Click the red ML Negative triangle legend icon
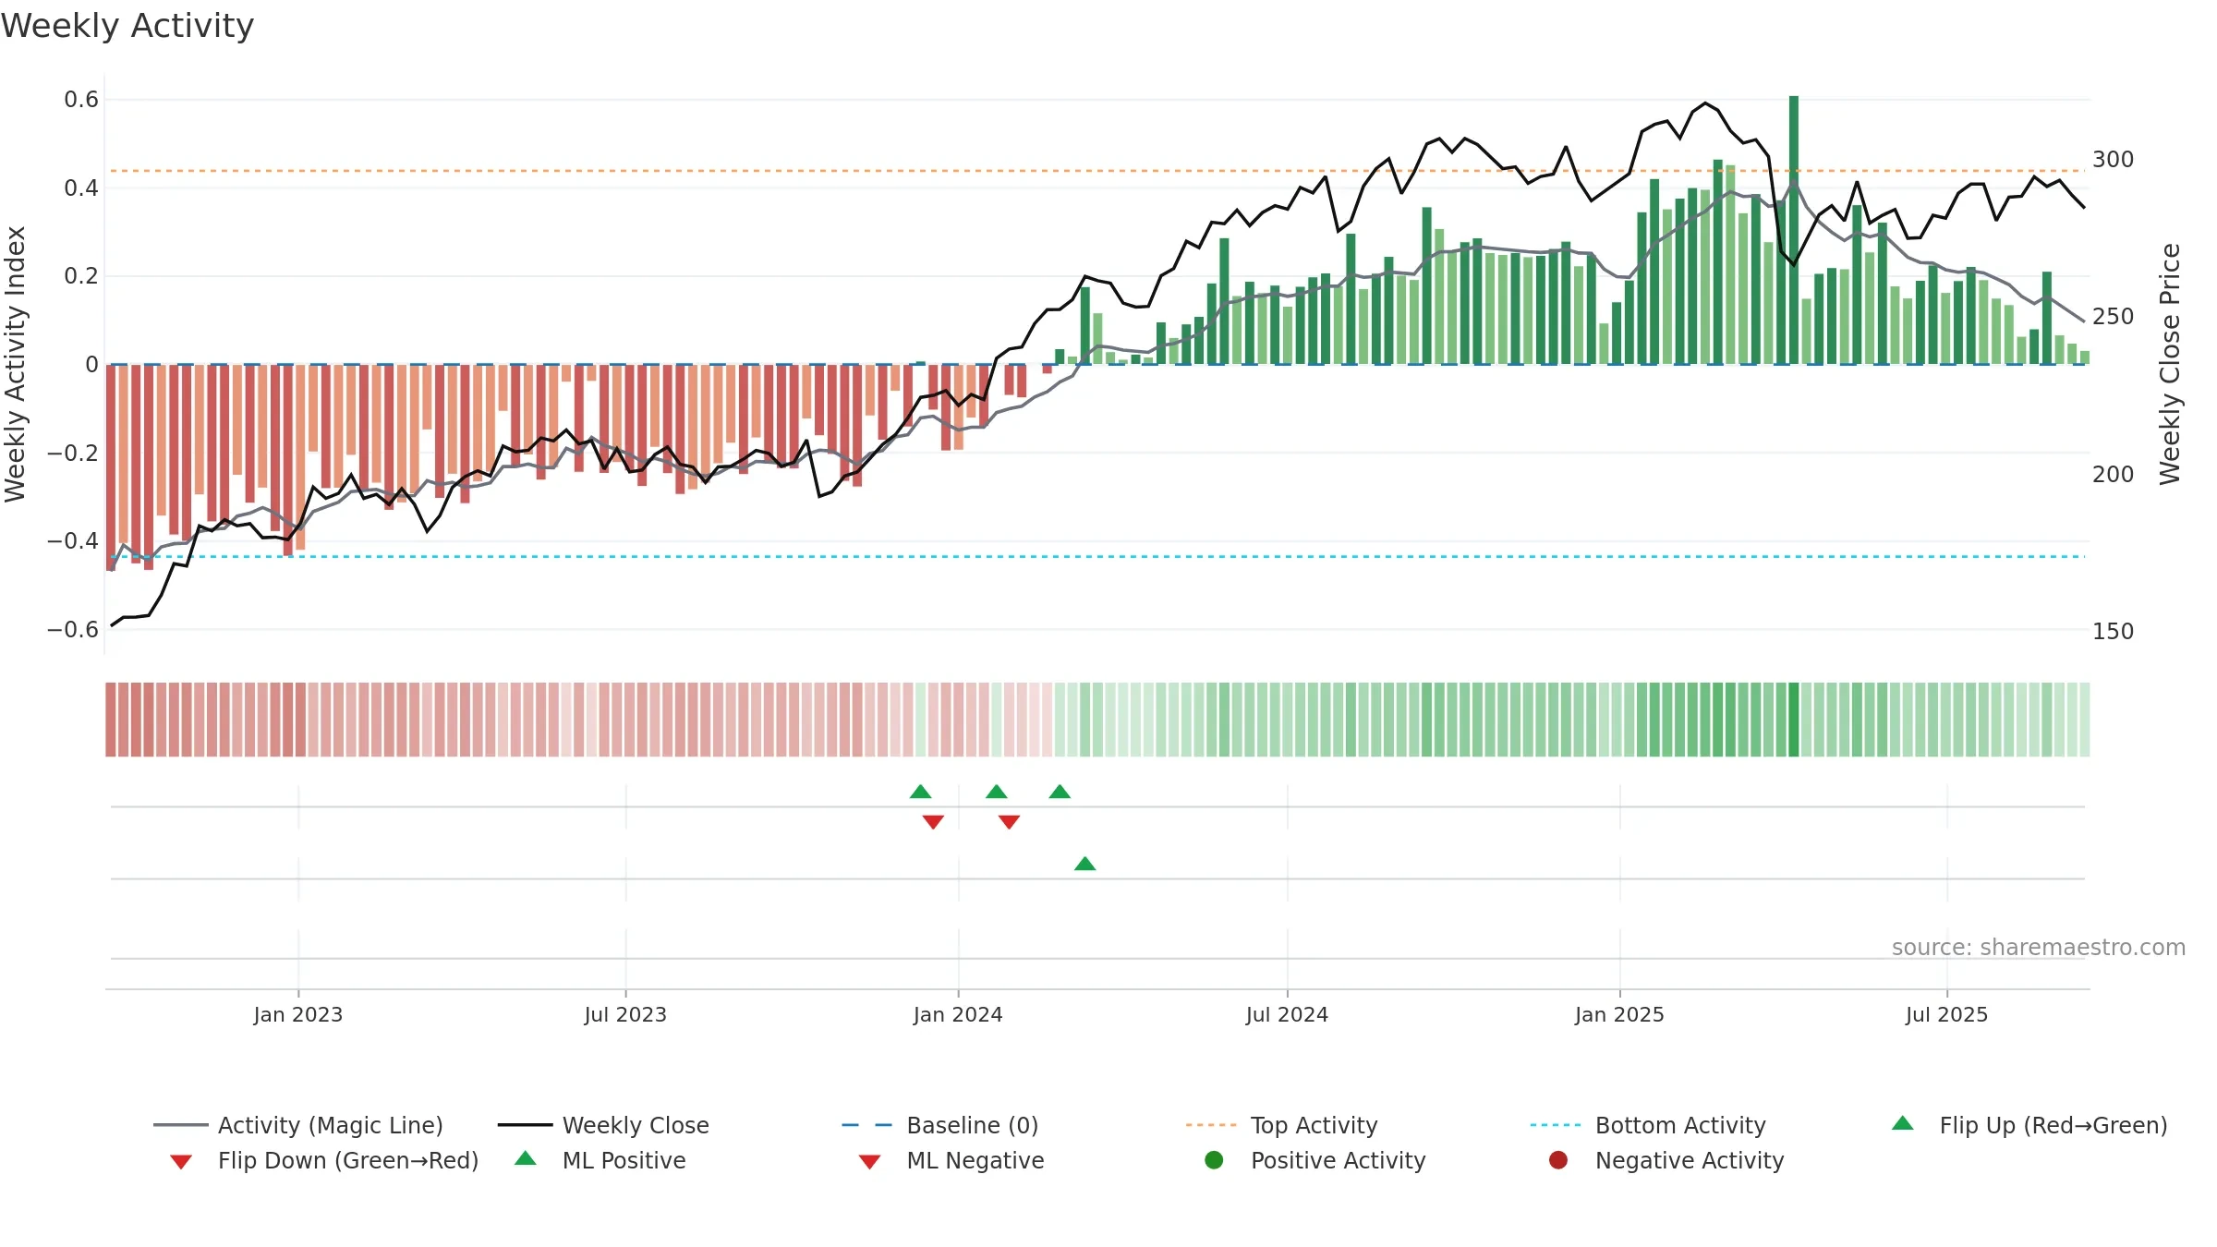 [870, 1162]
